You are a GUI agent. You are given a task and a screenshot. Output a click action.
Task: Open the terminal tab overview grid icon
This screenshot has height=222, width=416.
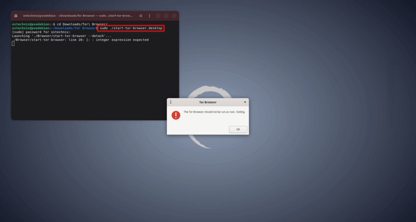pos(141,16)
